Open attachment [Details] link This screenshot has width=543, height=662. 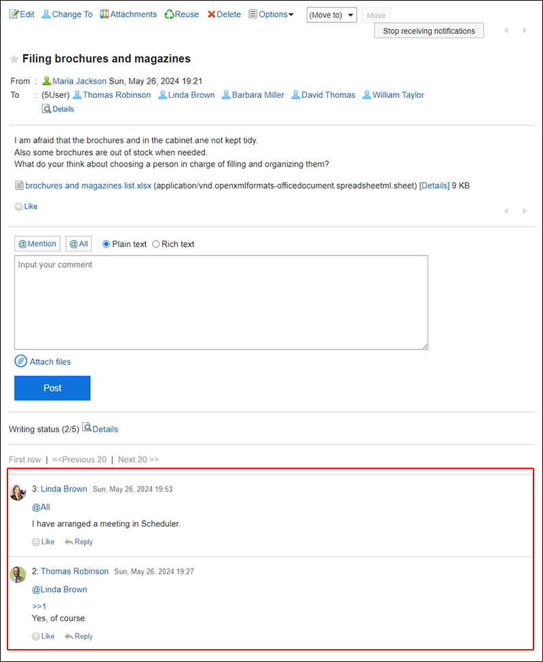pos(434,186)
